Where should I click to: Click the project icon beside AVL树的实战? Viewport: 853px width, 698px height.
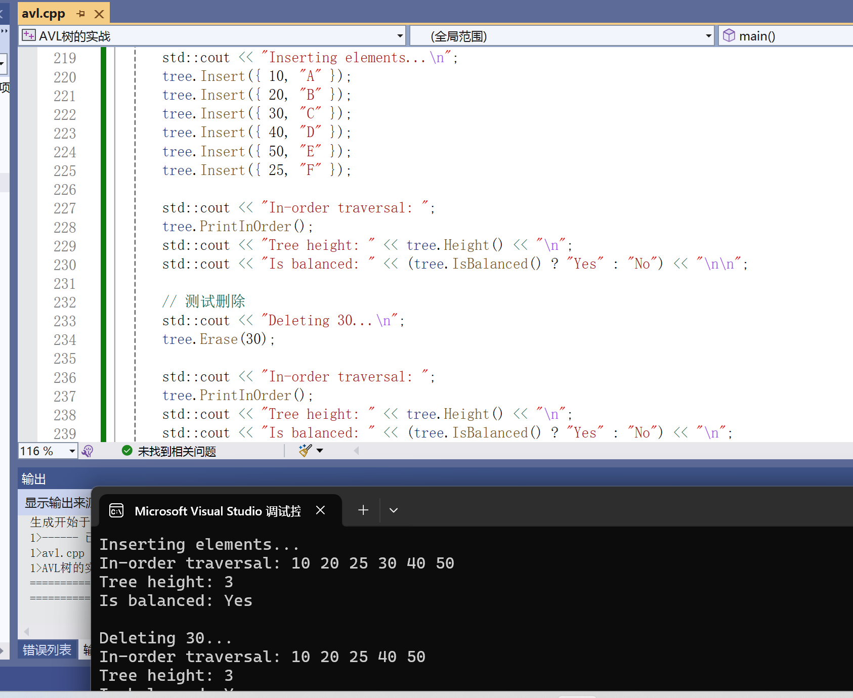coord(29,35)
